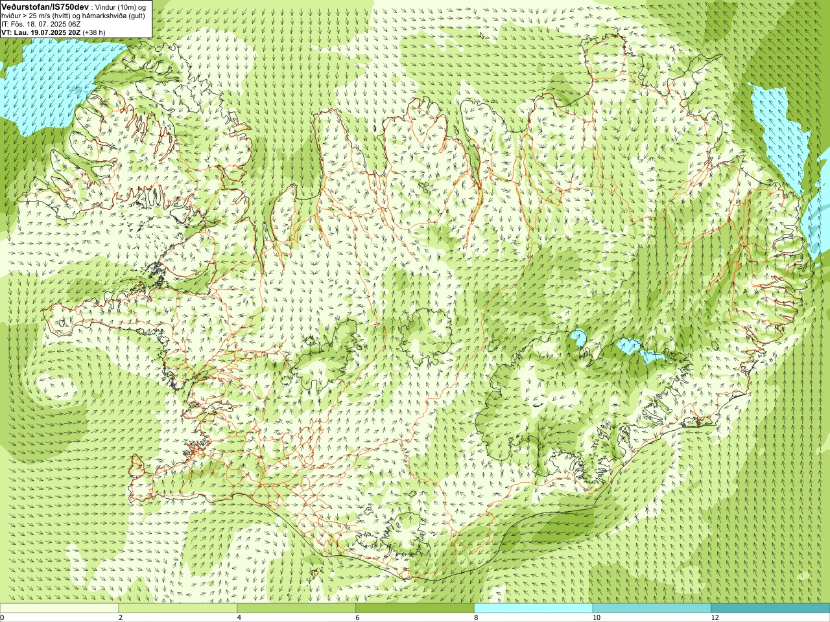Click the "2" label on the wind scale
Screen dimensions: 830x622
pos(121,617)
